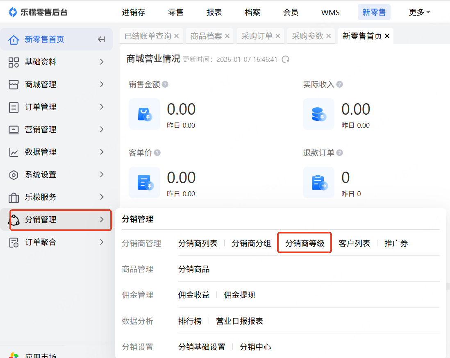Switch to the 商品档案 tab
This screenshot has width=450, height=358.
pos(206,36)
